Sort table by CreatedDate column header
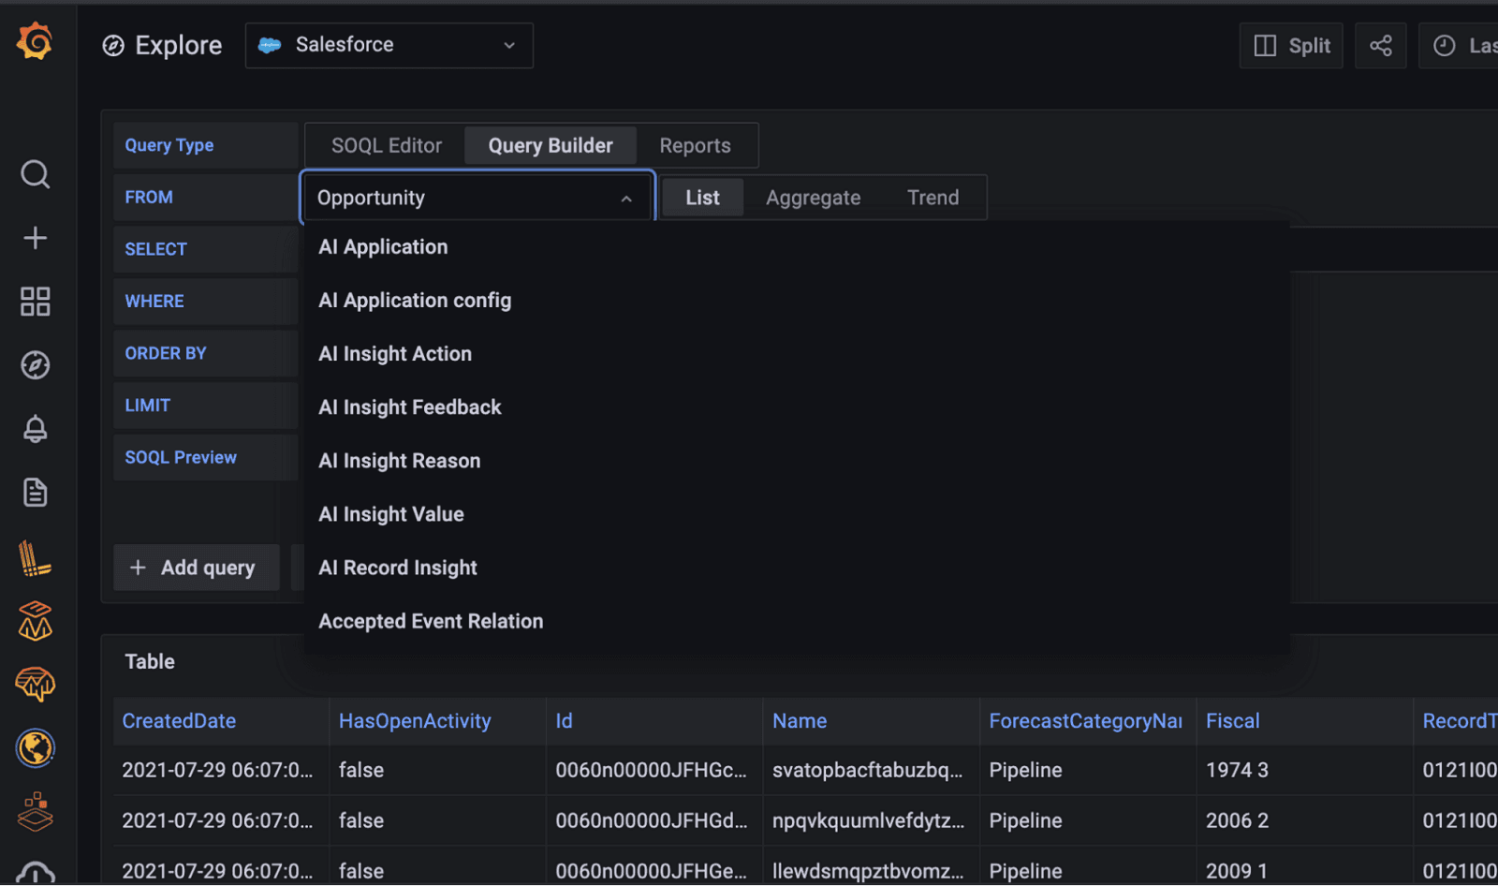This screenshot has width=1498, height=886. click(179, 721)
